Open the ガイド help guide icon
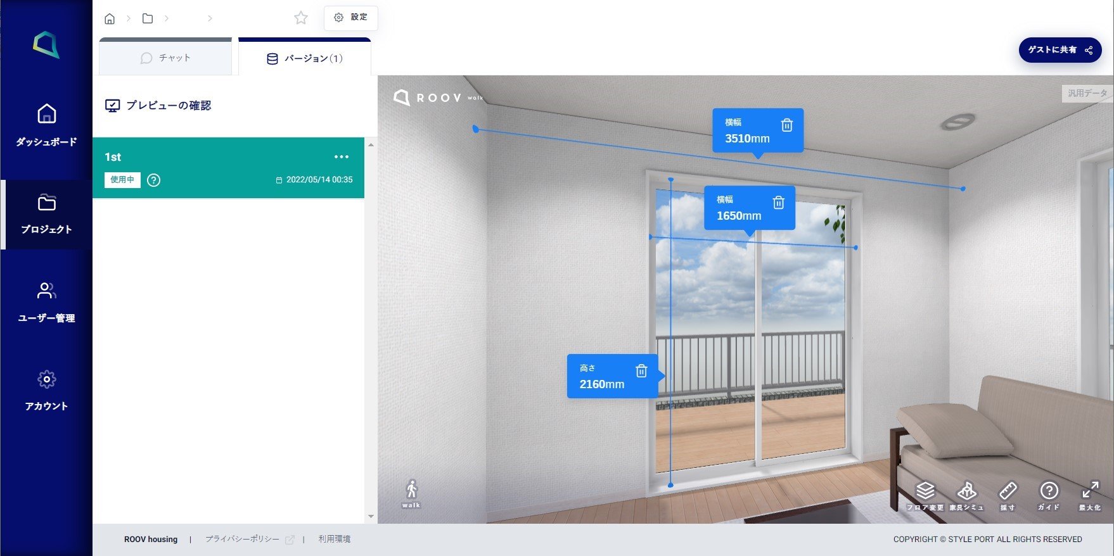The width and height of the screenshot is (1114, 556). tap(1049, 495)
